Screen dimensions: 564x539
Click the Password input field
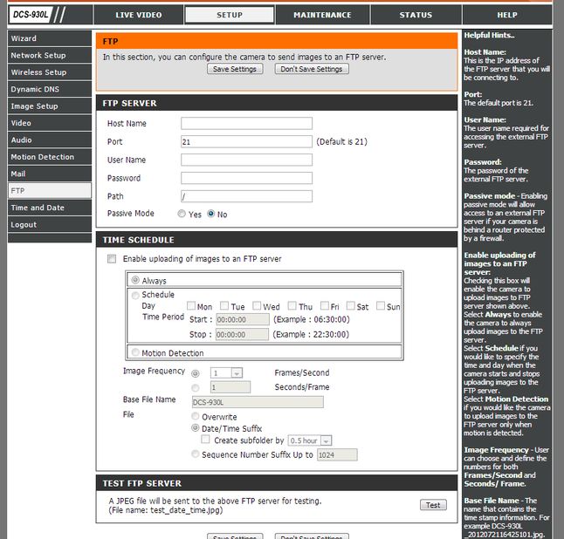click(x=246, y=178)
